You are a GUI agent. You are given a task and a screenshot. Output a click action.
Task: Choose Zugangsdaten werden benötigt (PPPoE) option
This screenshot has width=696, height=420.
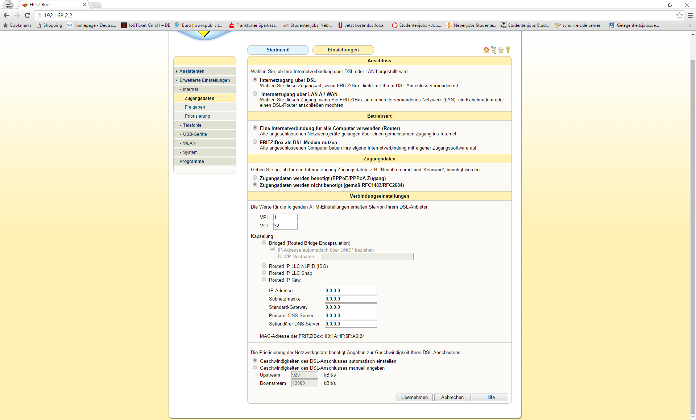click(x=255, y=178)
